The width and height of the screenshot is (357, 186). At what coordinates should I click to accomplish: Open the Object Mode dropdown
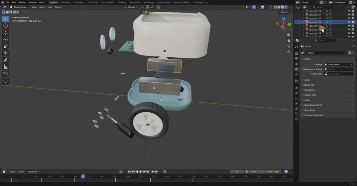coord(19,7)
